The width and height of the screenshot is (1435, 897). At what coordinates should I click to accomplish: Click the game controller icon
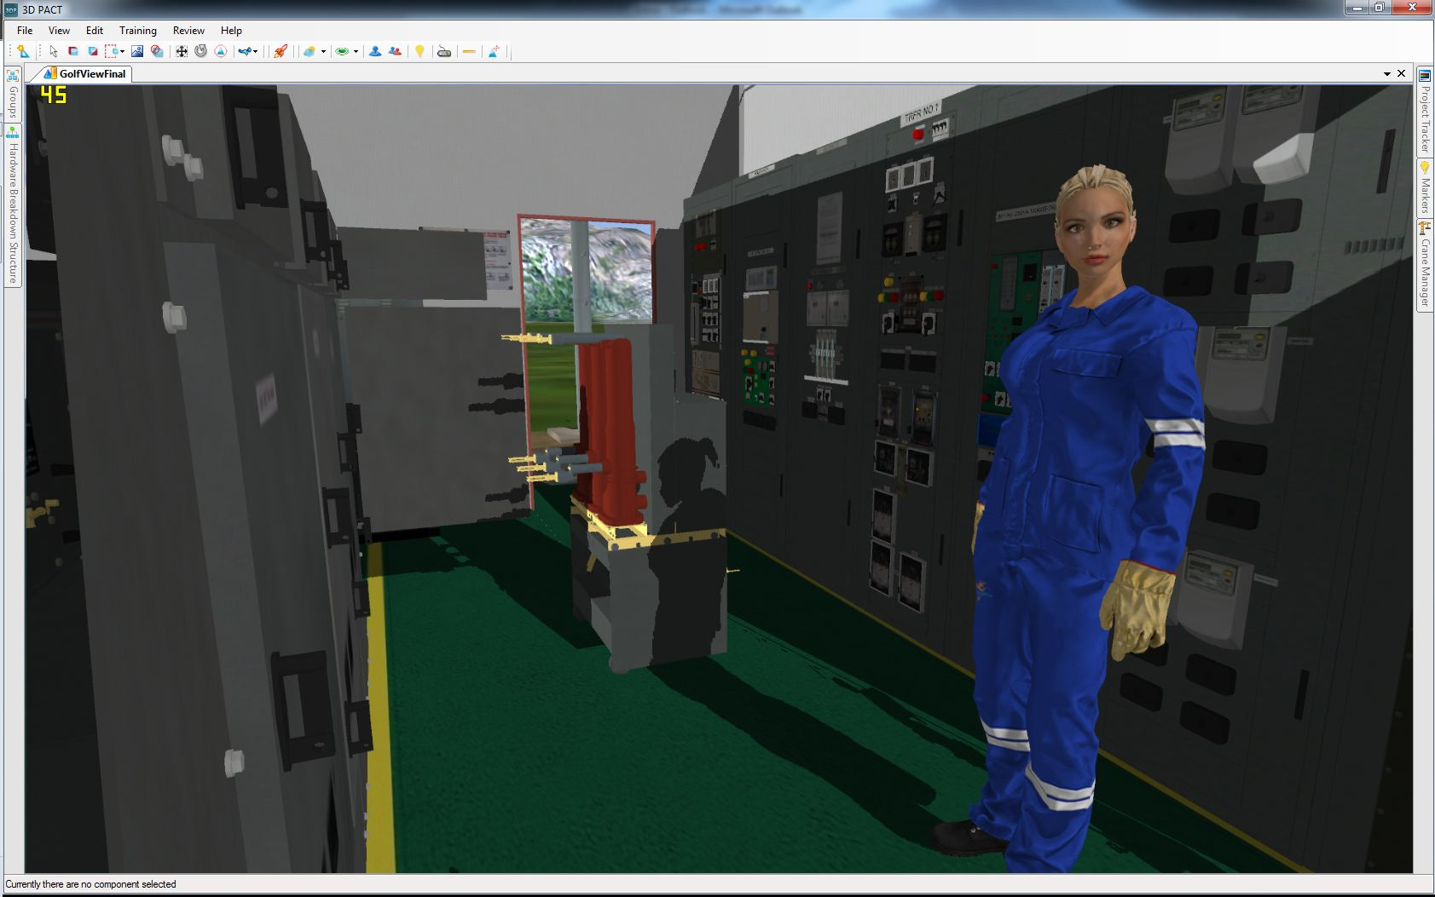point(443,51)
